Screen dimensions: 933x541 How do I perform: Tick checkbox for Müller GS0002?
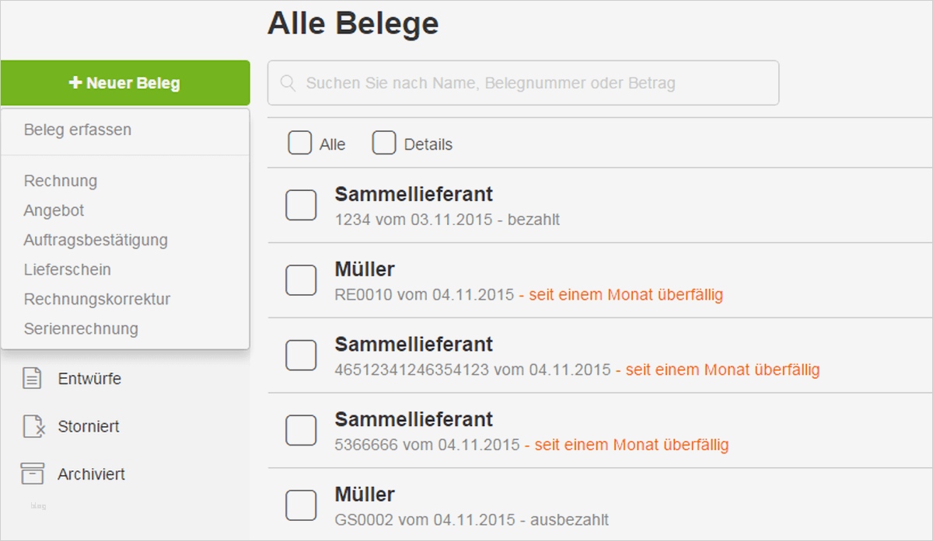301,505
